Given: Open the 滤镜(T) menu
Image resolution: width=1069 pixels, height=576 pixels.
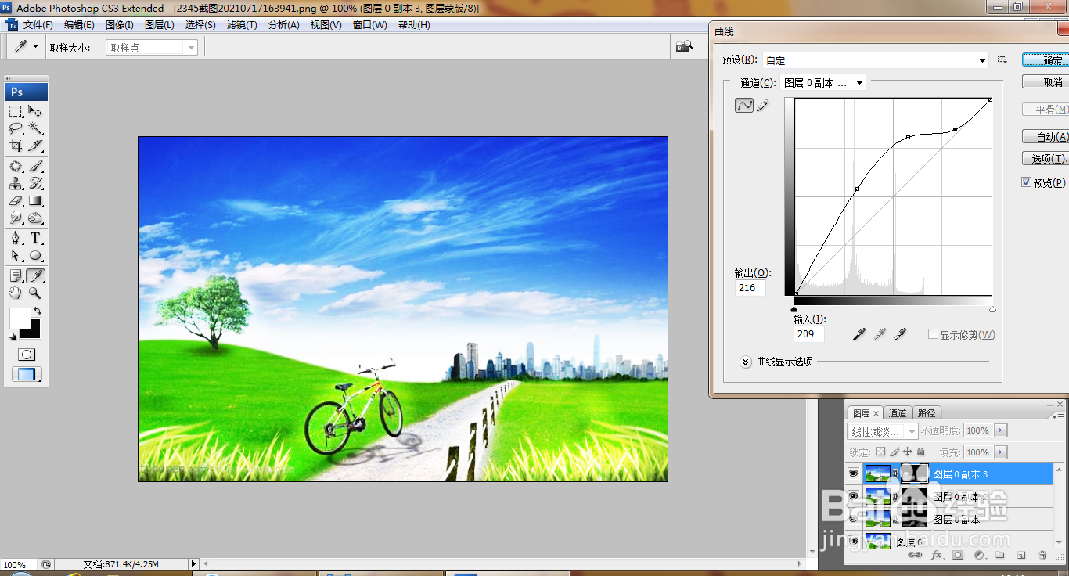Looking at the screenshot, I should (242, 25).
